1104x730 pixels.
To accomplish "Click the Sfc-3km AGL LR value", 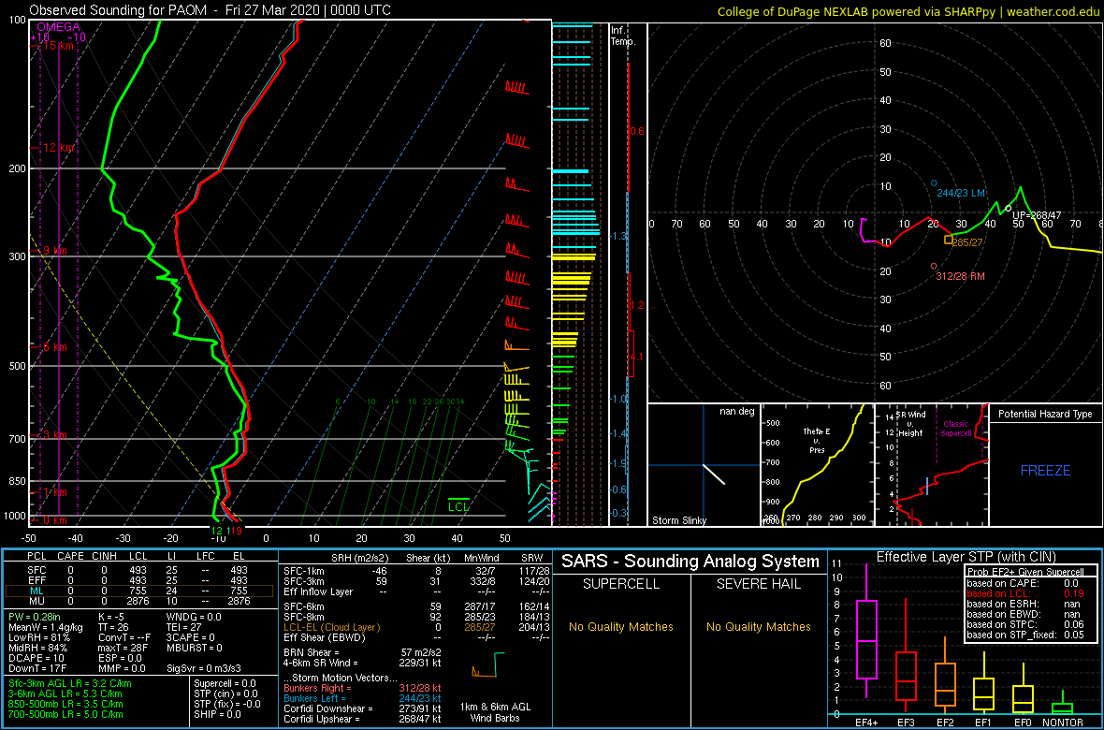I will point(70,684).
